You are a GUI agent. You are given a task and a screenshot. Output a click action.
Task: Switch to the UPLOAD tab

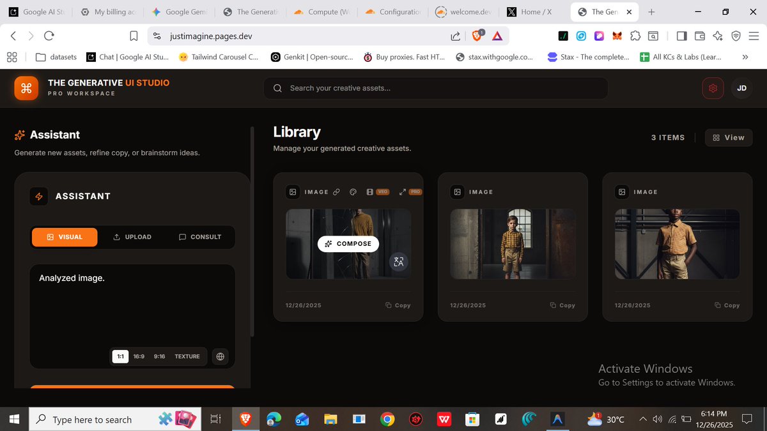pyautogui.click(x=132, y=237)
